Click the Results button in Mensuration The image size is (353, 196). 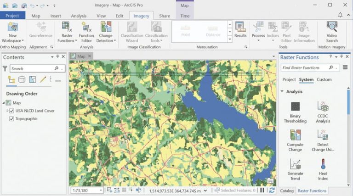click(x=240, y=29)
